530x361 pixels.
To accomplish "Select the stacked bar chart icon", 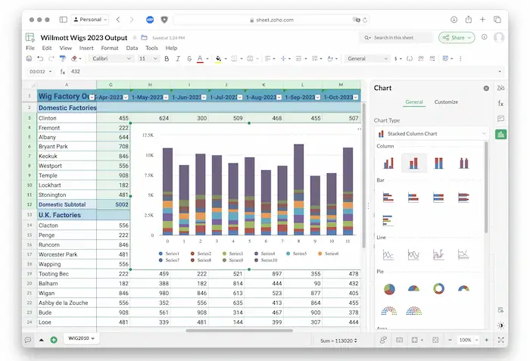I will tap(413, 197).
